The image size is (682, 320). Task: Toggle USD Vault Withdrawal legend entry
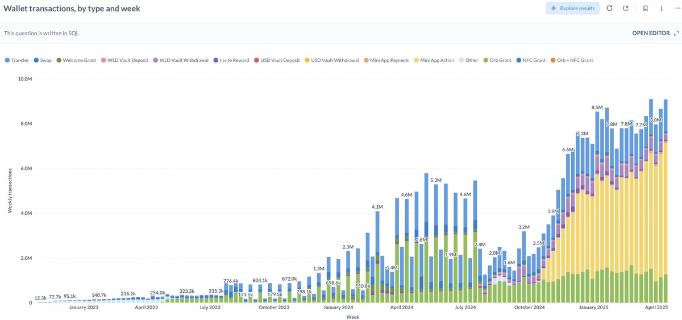pyautogui.click(x=331, y=60)
